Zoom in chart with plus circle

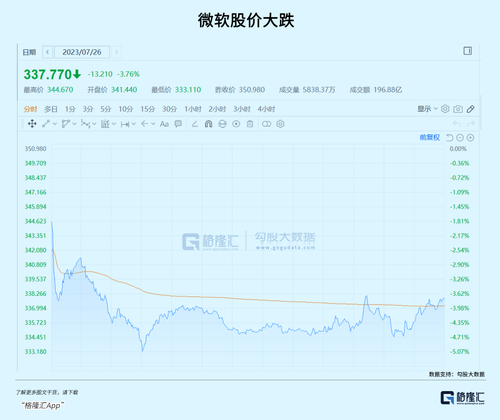471,137
